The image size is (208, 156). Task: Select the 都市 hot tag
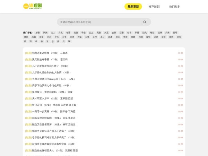pyautogui.click(x=129, y=32)
